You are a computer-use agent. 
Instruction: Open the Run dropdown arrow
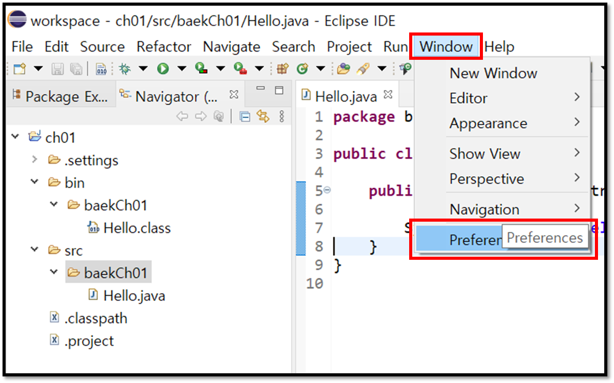coord(182,69)
